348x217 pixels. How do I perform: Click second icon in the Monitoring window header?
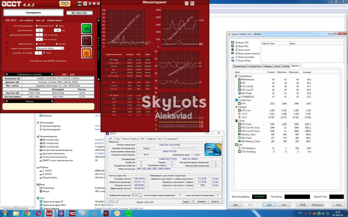pyautogui.click(x=192, y=3)
